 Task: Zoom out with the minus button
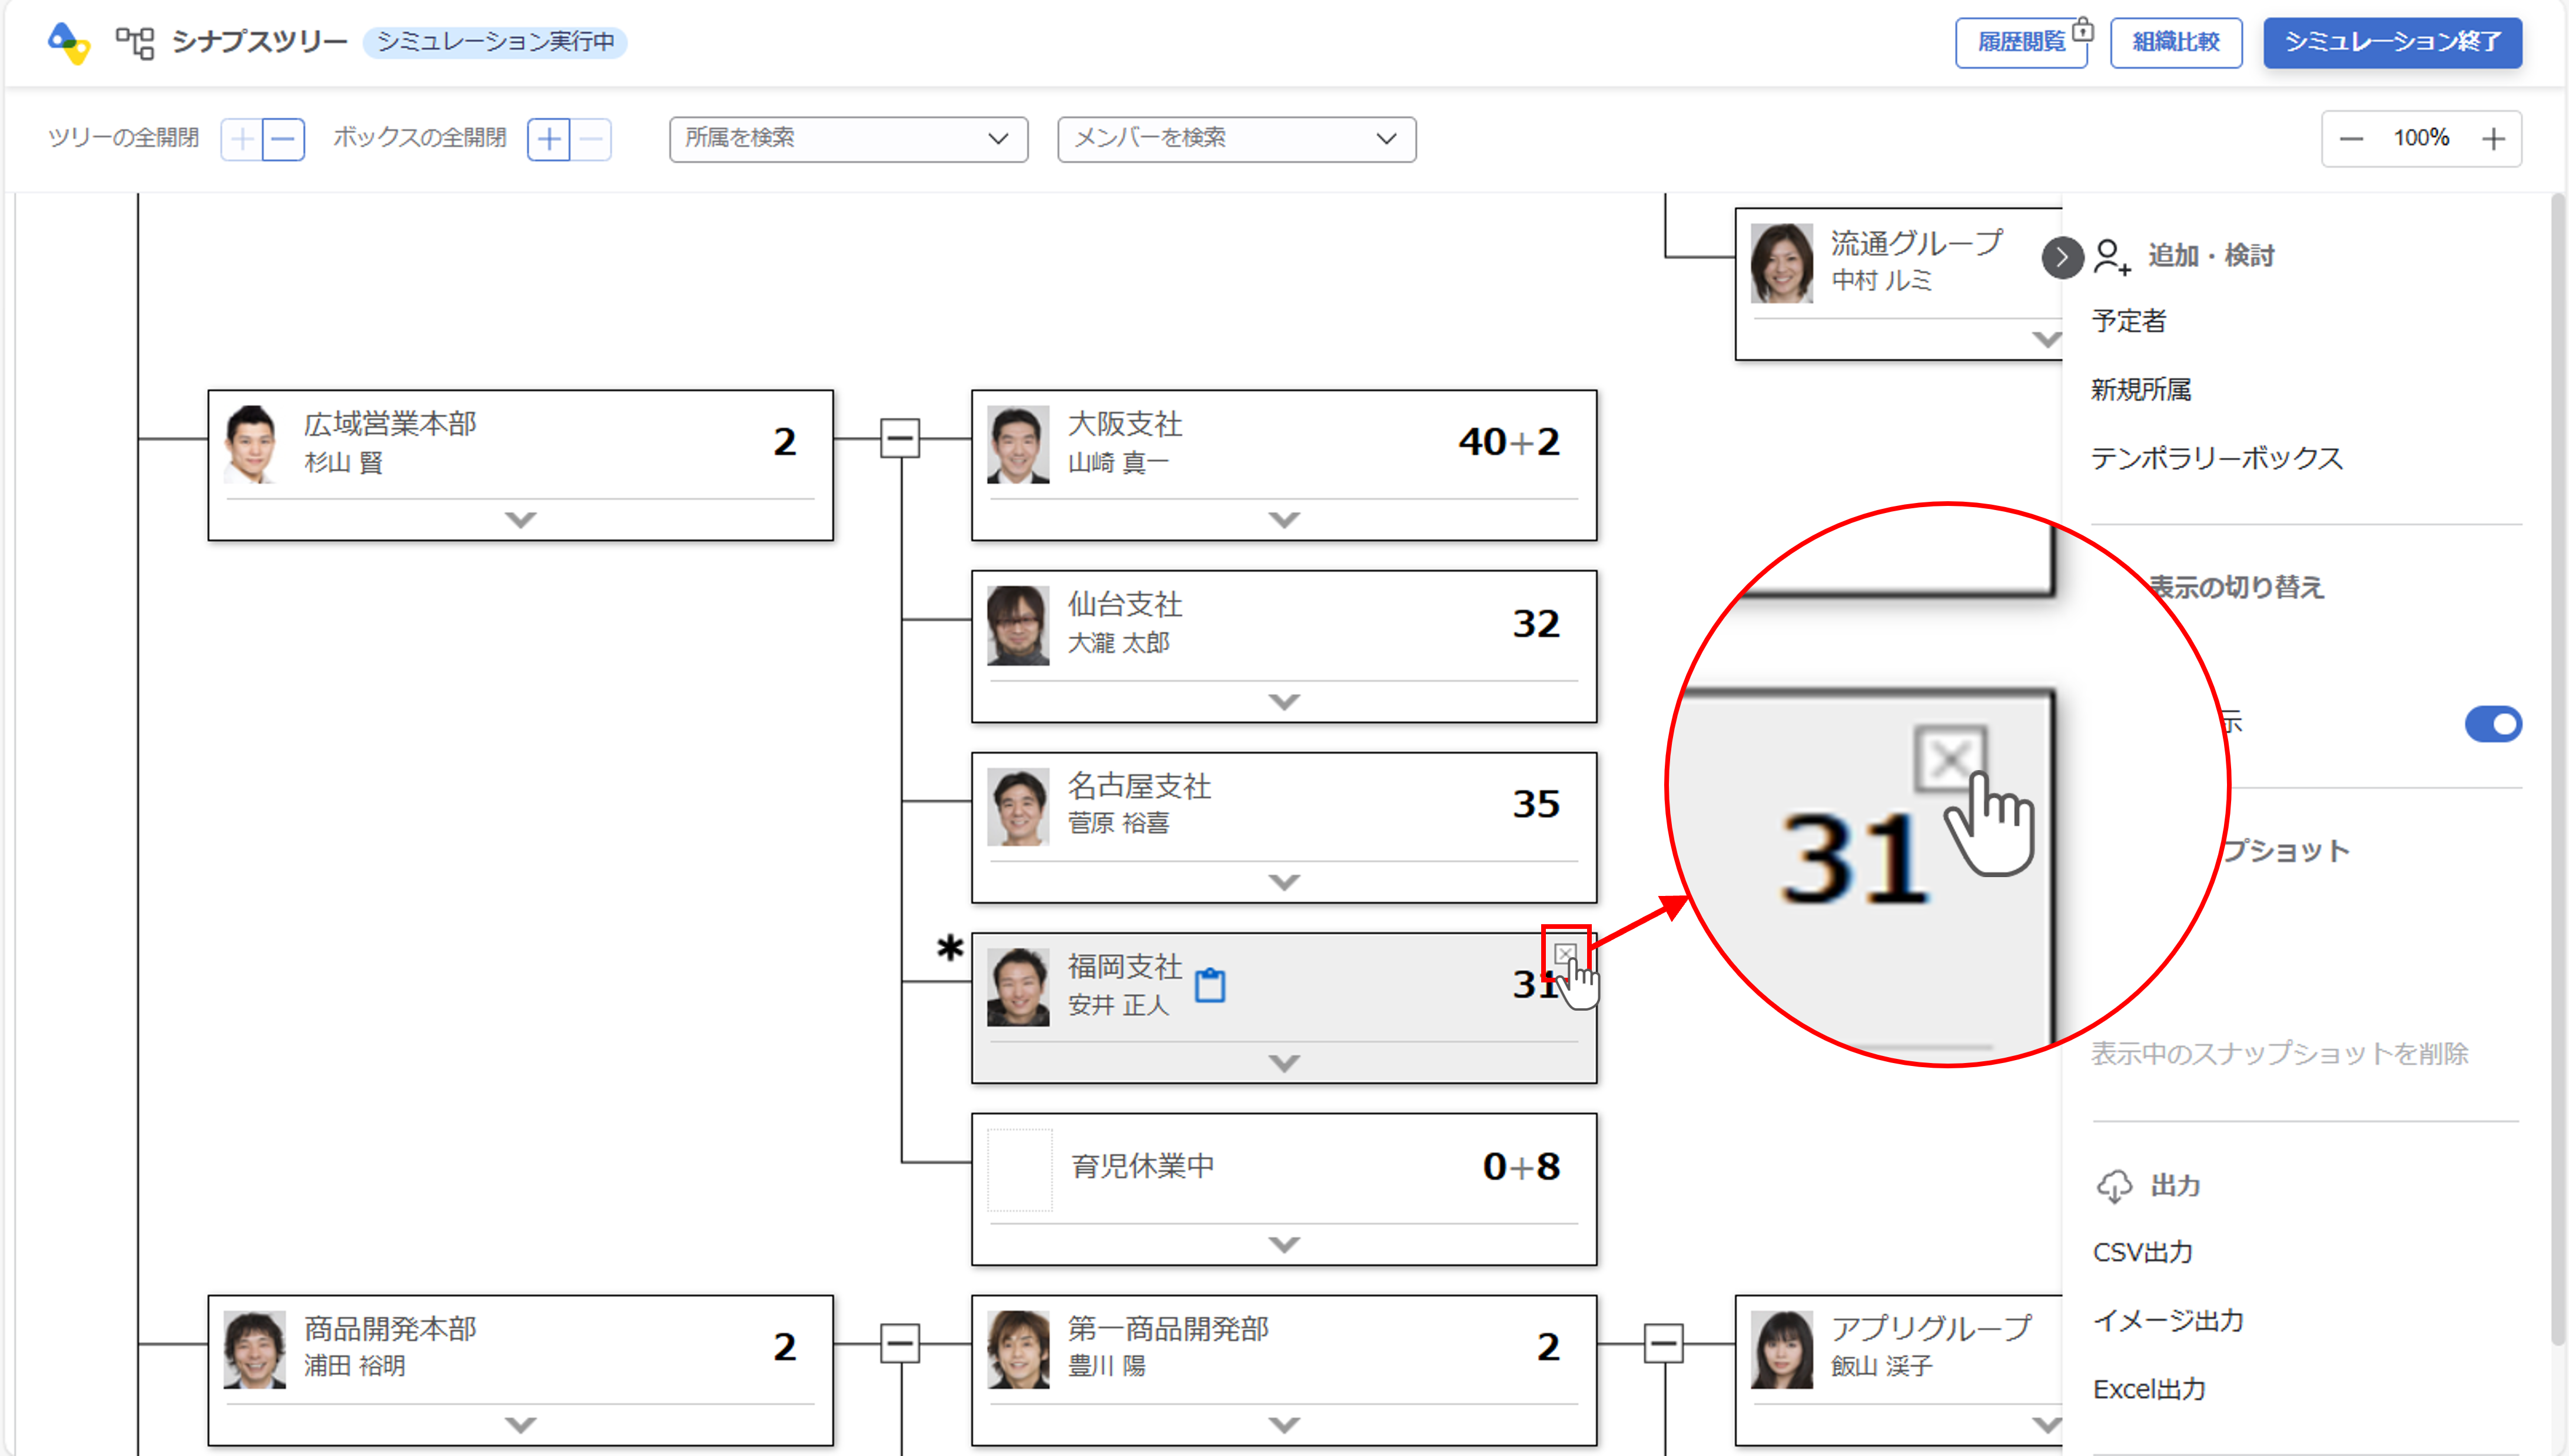(x=2351, y=139)
